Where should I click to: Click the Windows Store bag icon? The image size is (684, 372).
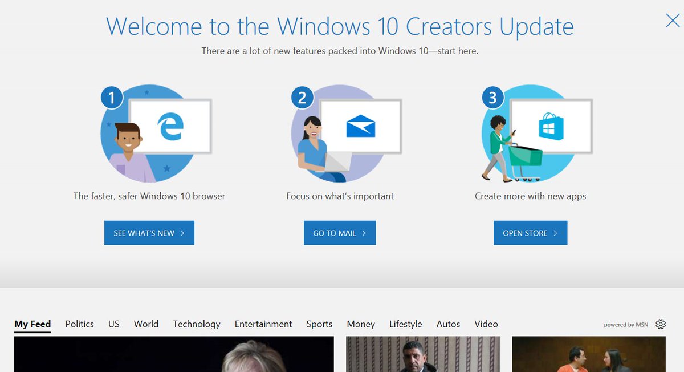click(x=551, y=126)
